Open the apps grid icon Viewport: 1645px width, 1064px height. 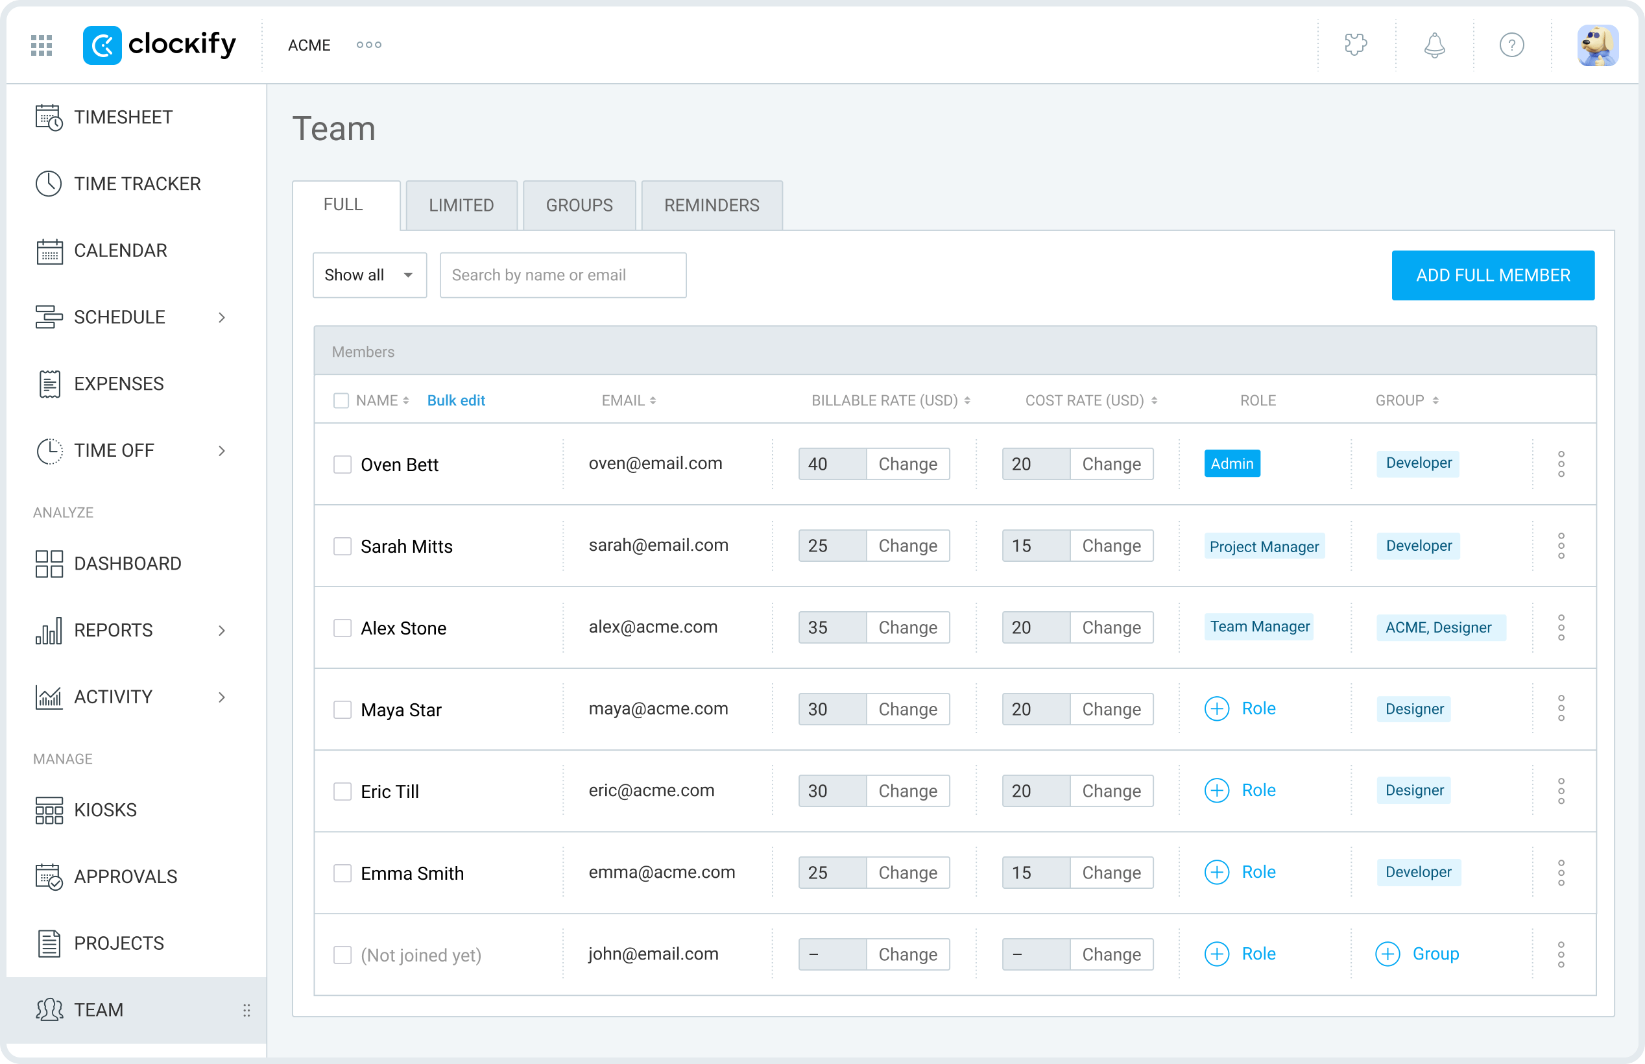[x=42, y=45]
